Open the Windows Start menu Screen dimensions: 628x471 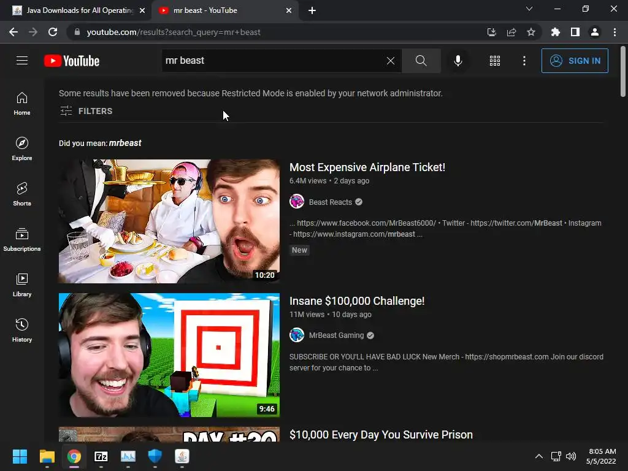coord(20,456)
